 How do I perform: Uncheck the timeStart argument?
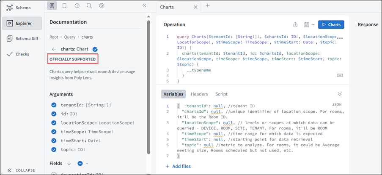54,141
